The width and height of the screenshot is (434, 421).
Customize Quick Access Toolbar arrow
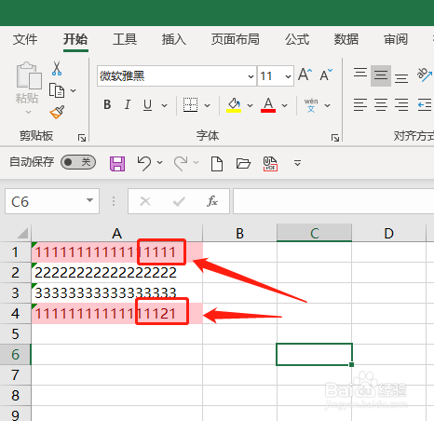297,163
